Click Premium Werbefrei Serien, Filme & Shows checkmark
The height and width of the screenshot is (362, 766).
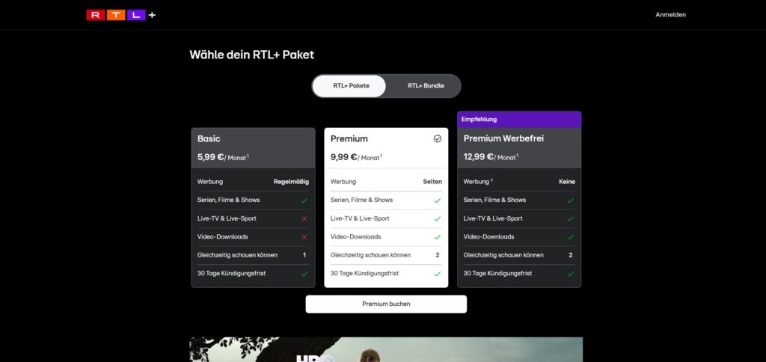pos(570,200)
